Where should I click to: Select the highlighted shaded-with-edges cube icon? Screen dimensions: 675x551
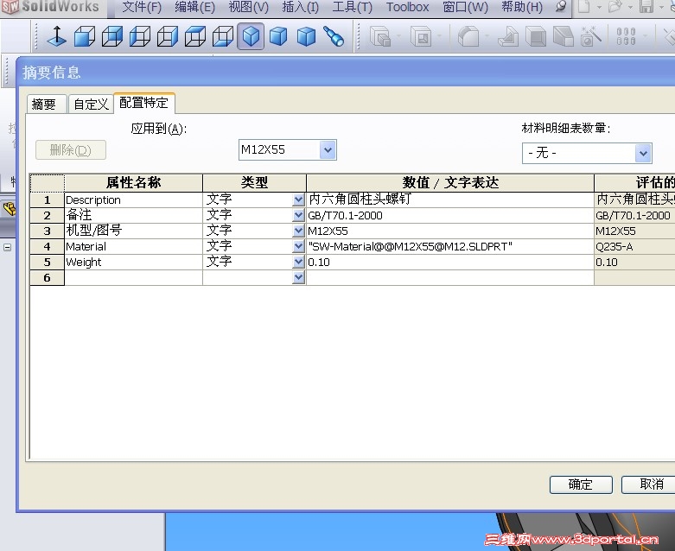click(251, 36)
